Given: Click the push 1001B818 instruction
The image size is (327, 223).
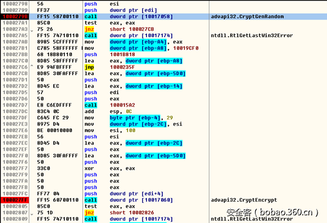Looking at the screenshot, I should point(110,54).
